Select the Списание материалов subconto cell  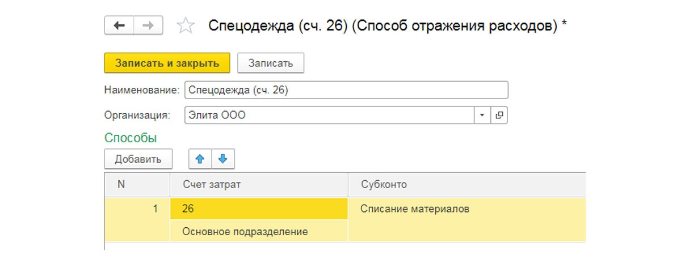point(465,209)
